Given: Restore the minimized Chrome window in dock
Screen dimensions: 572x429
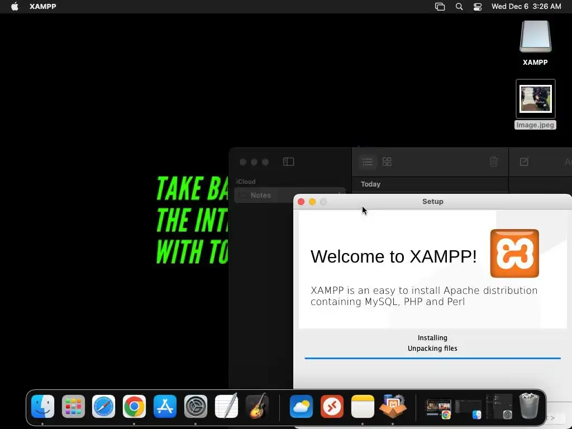Looking at the screenshot, I should point(438,408).
